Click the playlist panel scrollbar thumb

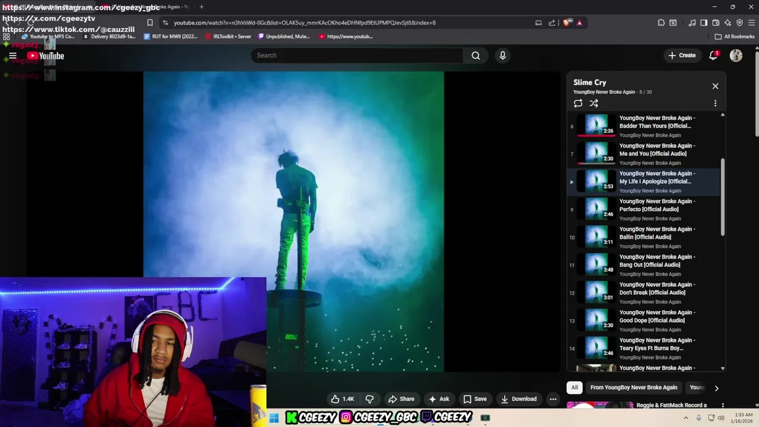tap(722, 197)
